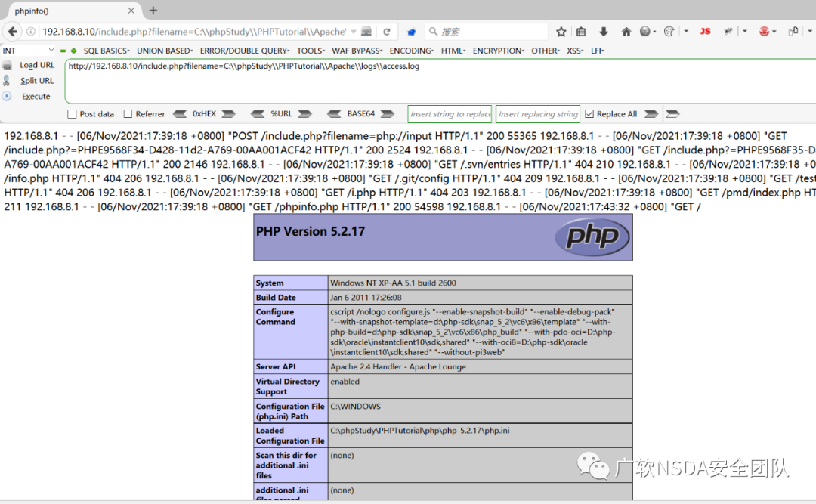Open the HTML menu
The width and height of the screenshot is (816, 504).
(454, 51)
